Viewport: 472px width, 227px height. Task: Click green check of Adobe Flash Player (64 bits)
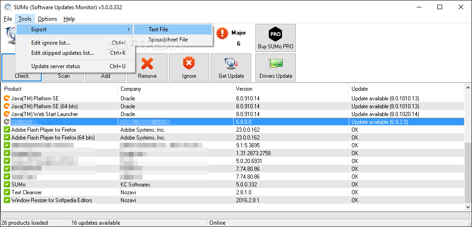tap(7, 138)
